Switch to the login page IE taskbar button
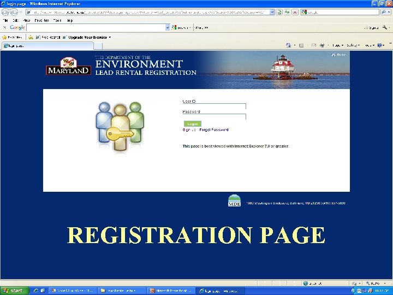393x295 pixels. (x=220, y=291)
